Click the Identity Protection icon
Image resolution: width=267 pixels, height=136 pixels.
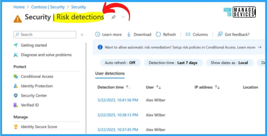[x=16, y=86]
